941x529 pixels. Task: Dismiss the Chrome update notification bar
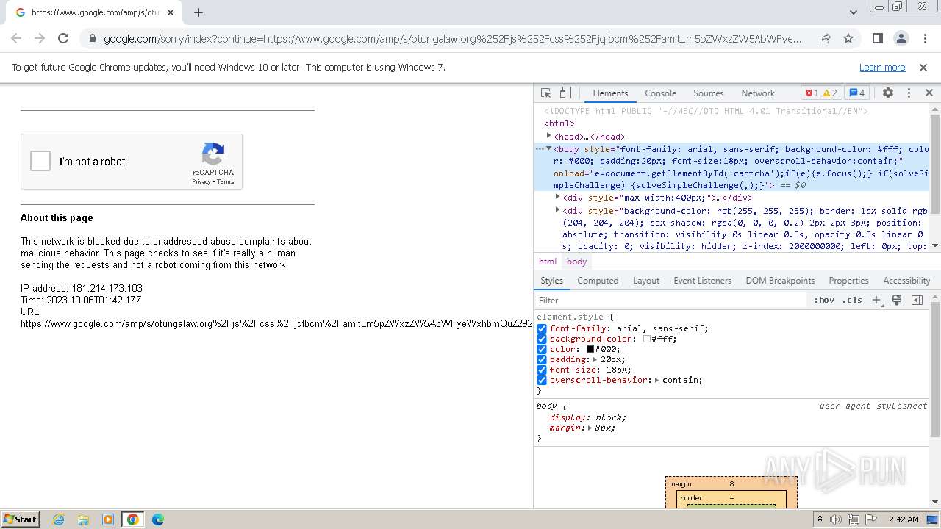923,68
